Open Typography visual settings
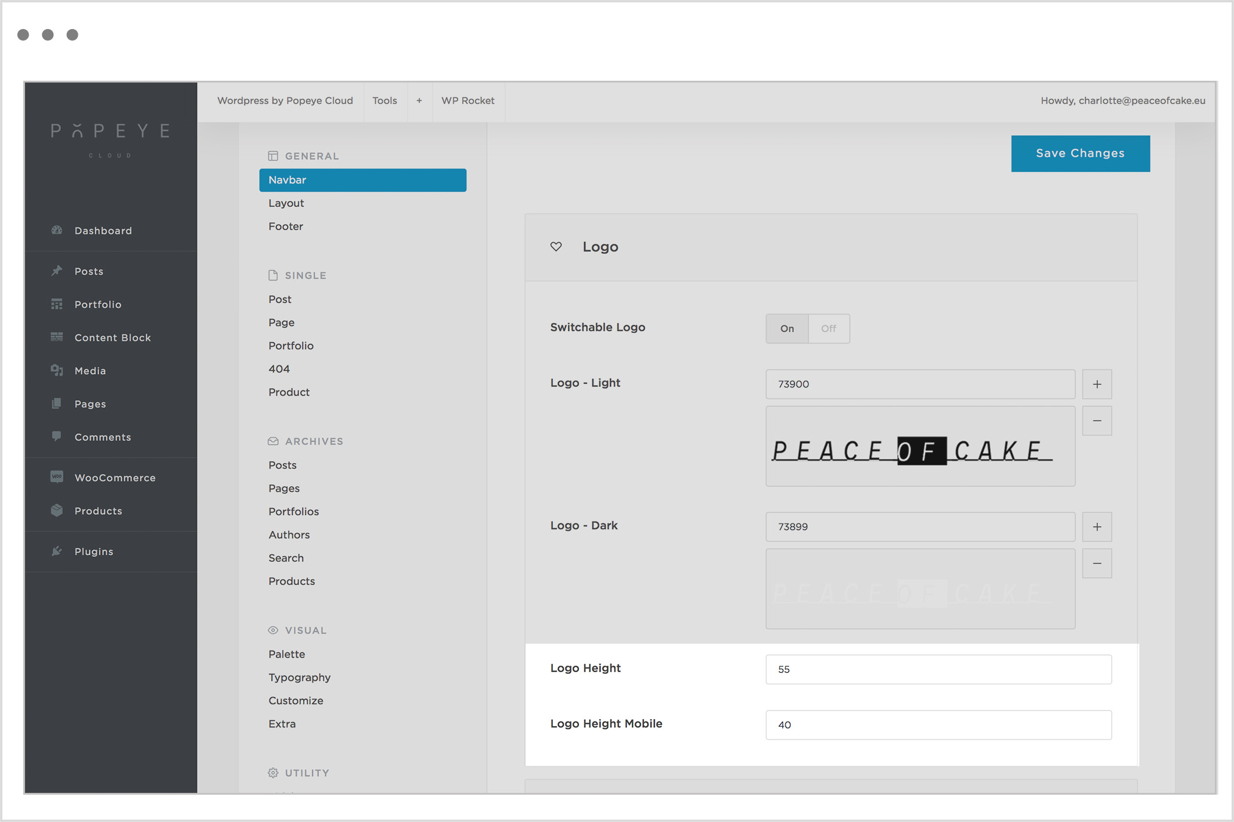 point(300,677)
